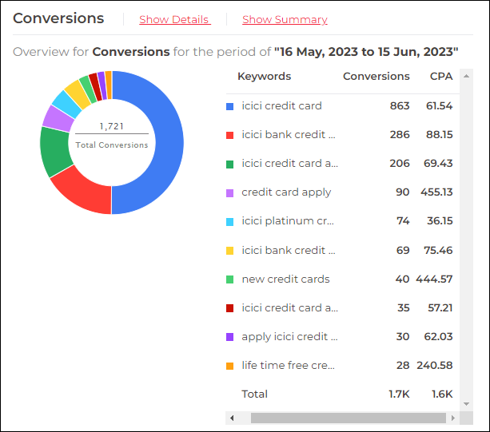Click the light green swatch beside new credit cards
Image resolution: width=490 pixels, height=432 pixels.
(229, 279)
